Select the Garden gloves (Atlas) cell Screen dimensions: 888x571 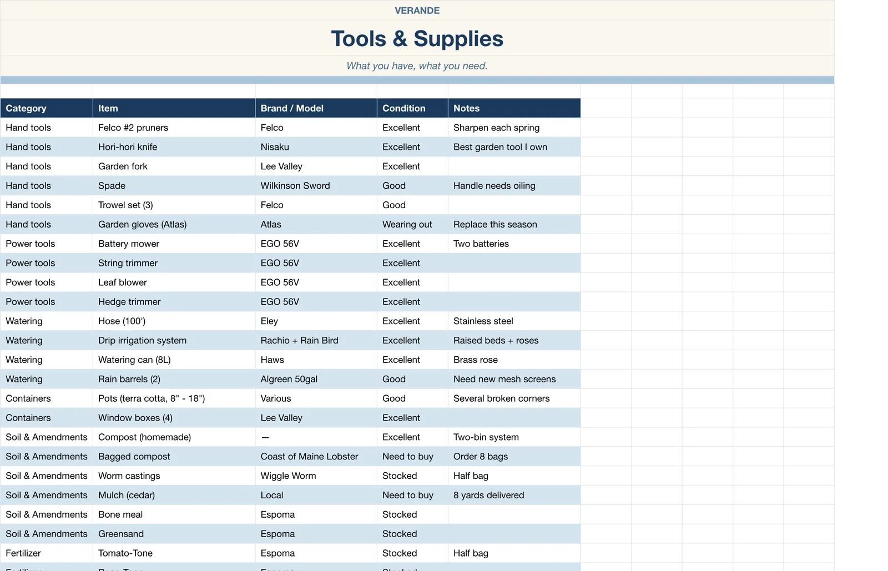174,224
